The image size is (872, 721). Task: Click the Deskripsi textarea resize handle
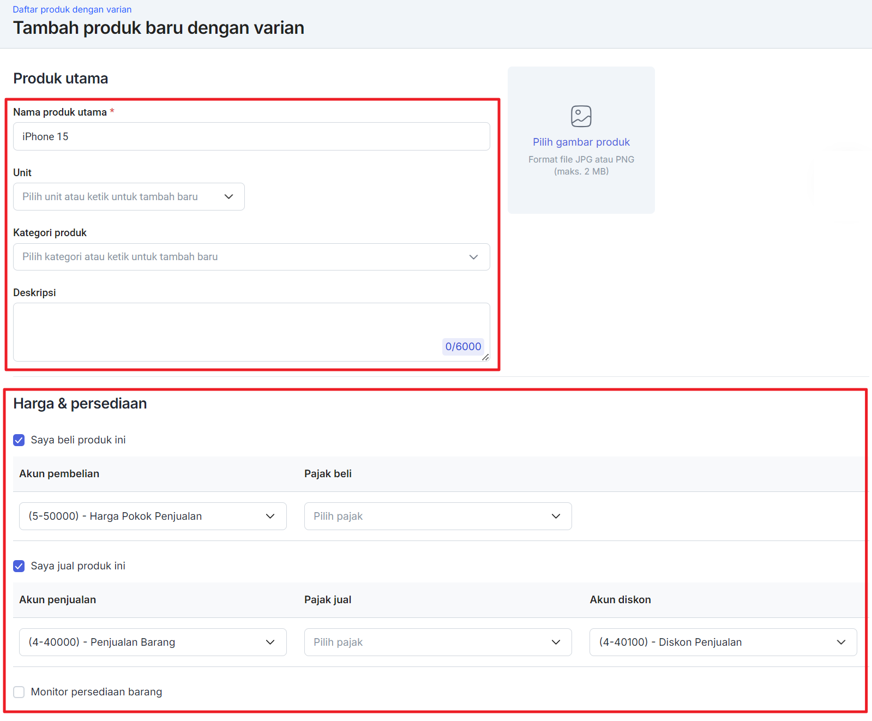pos(485,357)
